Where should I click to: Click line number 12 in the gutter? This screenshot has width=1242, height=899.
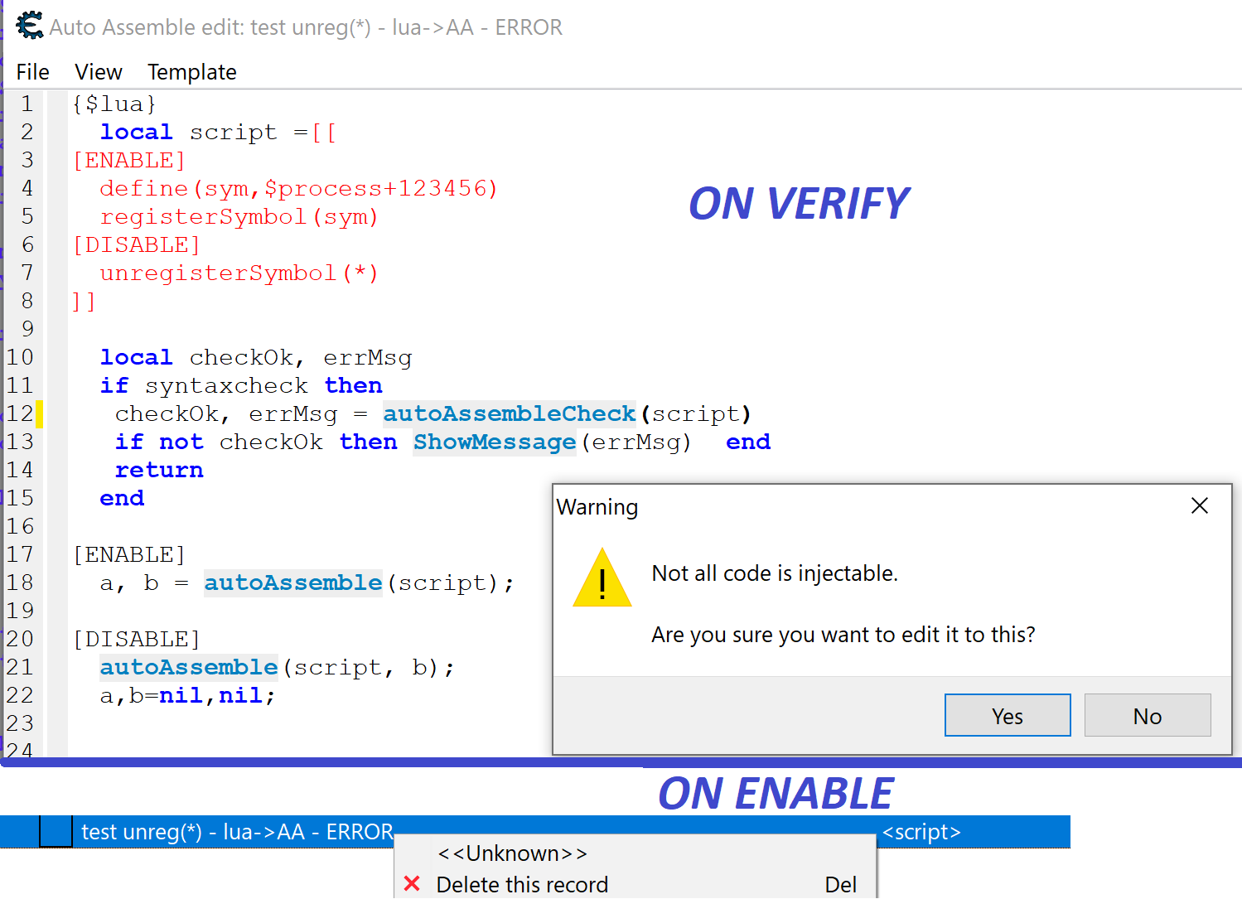pos(20,413)
